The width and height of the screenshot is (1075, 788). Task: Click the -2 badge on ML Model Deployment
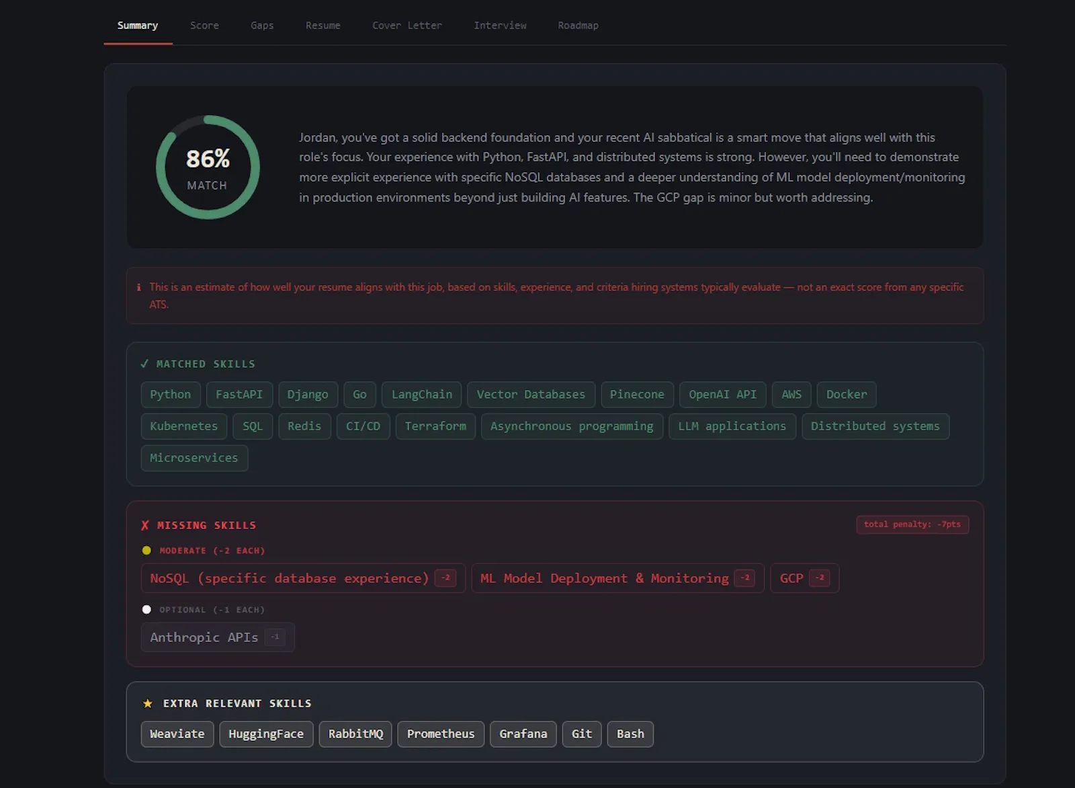744,578
